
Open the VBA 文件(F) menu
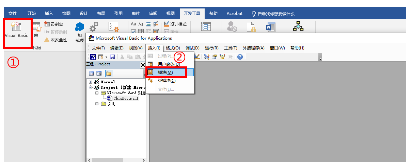coord(98,48)
